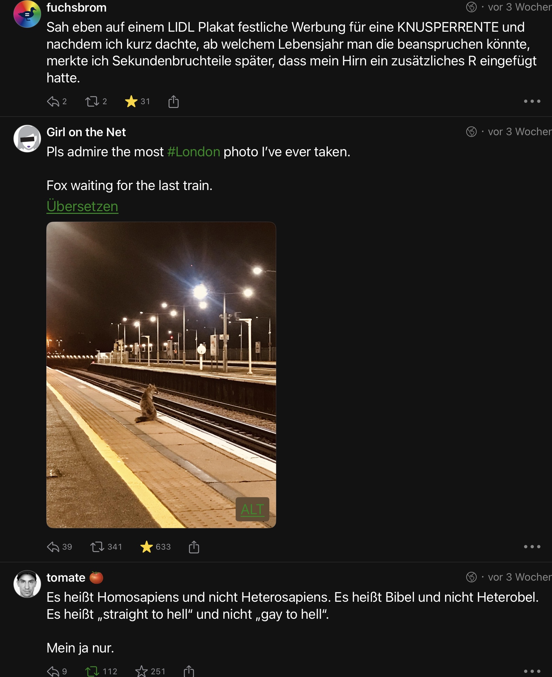Reply to Girl on the Net's post
Viewport: 552px width, 677px height.
(x=53, y=547)
